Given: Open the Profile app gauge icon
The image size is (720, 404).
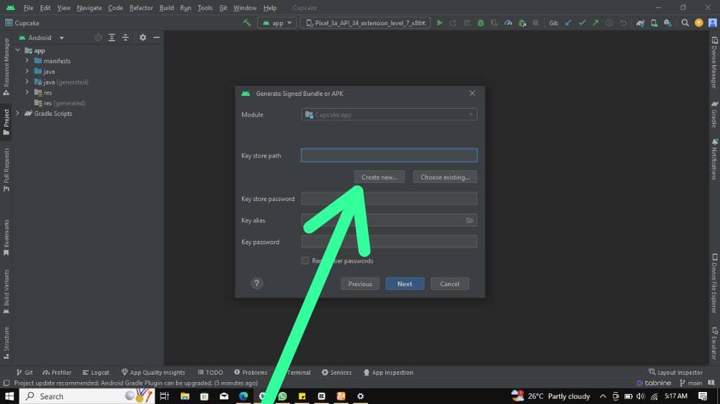Looking at the screenshot, I should click(x=508, y=23).
